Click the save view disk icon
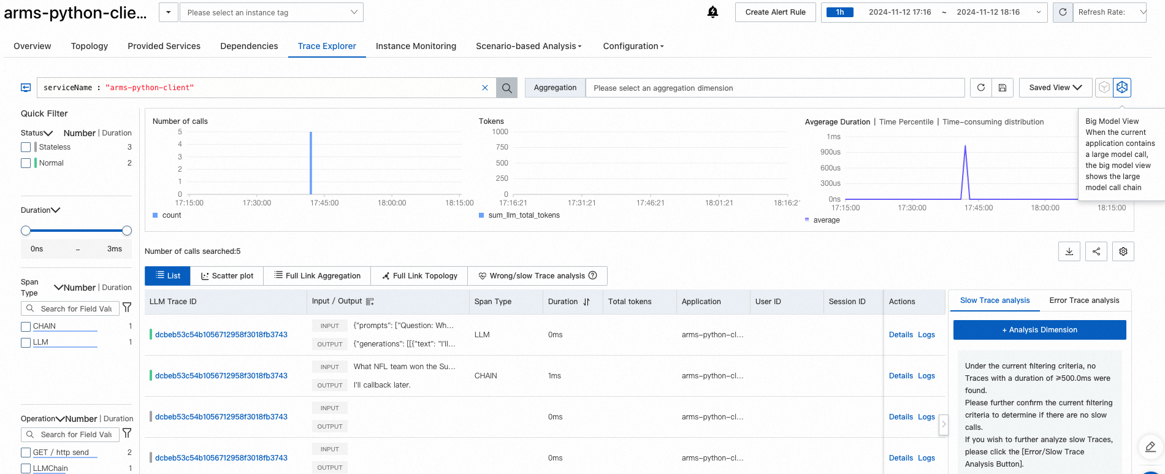The width and height of the screenshot is (1165, 474). pos(1003,88)
